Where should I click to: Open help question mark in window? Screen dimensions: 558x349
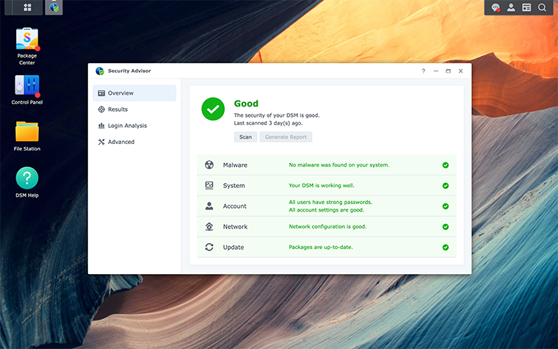tap(423, 71)
